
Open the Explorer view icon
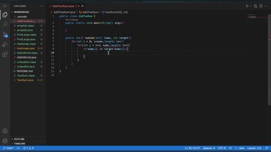pyautogui.click(x=5, y=15)
